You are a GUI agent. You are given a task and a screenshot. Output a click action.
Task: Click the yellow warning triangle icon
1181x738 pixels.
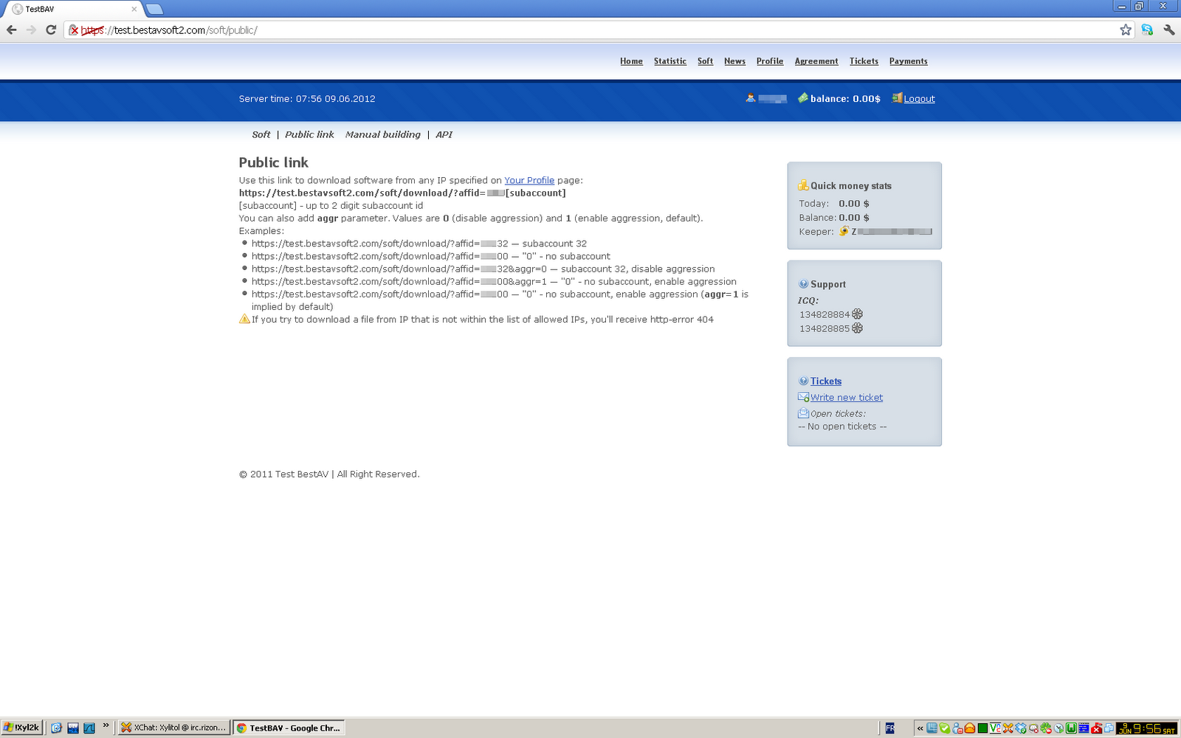point(244,319)
